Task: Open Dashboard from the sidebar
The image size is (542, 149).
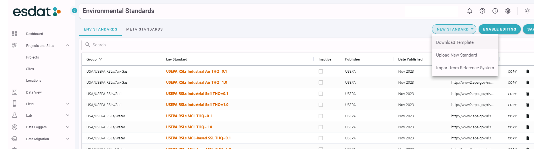Action: coord(35,34)
